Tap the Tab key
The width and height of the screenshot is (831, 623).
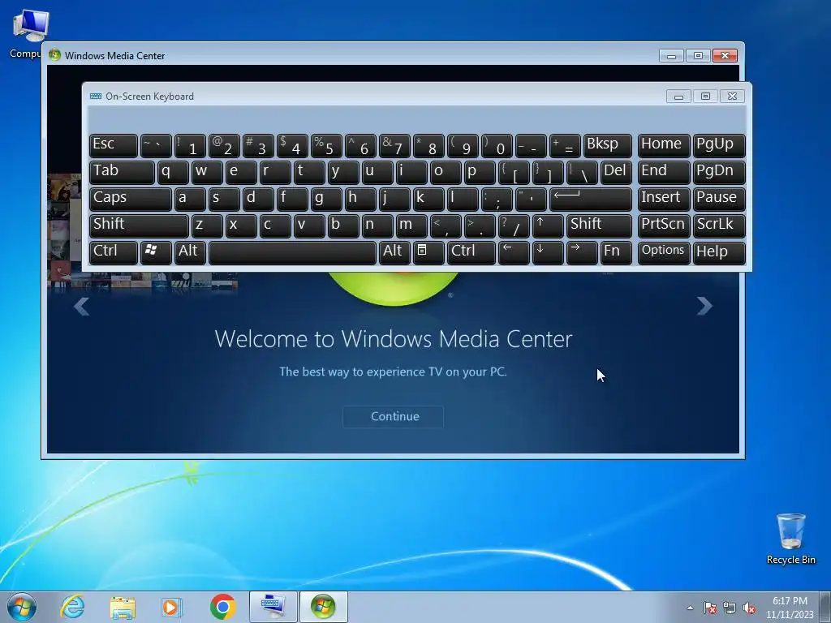122,172
